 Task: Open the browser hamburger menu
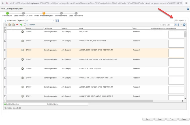187,3
